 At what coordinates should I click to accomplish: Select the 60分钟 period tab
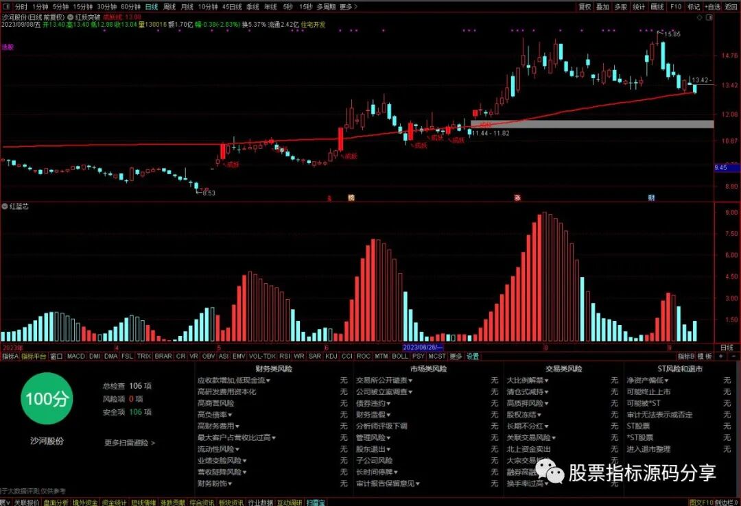point(130,7)
